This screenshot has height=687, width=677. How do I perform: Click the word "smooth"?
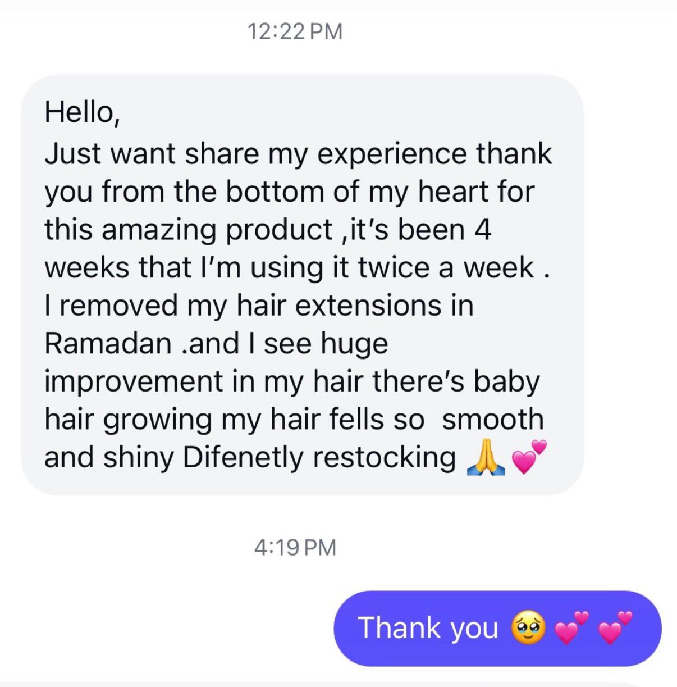pyautogui.click(x=493, y=419)
